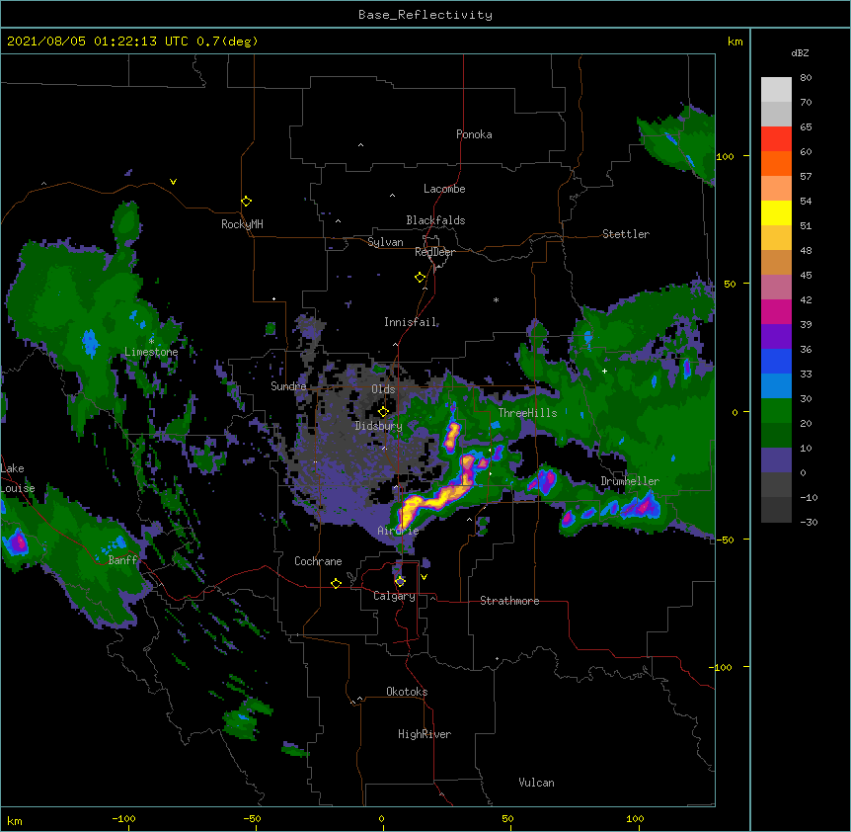Select the white 70–80 dBZ legend swatch
The image size is (851, 832).
(x=776, y=90)
